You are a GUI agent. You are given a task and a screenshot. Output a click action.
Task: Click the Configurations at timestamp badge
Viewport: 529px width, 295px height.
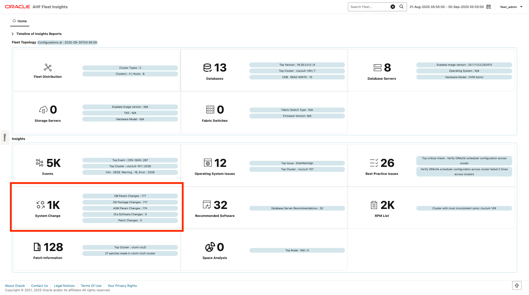(68, 43)
